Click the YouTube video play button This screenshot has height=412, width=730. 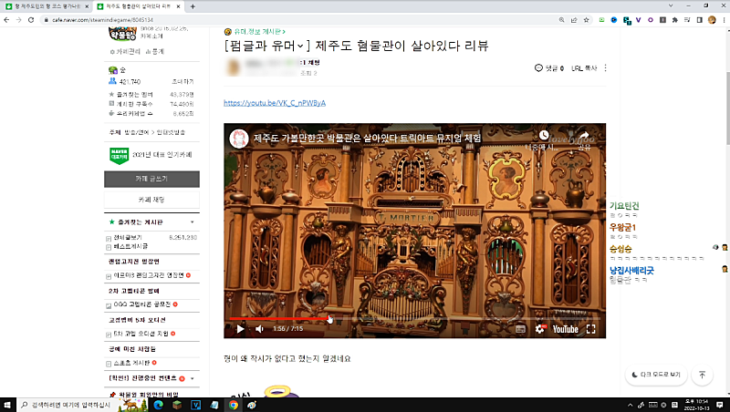pos(241,328)
